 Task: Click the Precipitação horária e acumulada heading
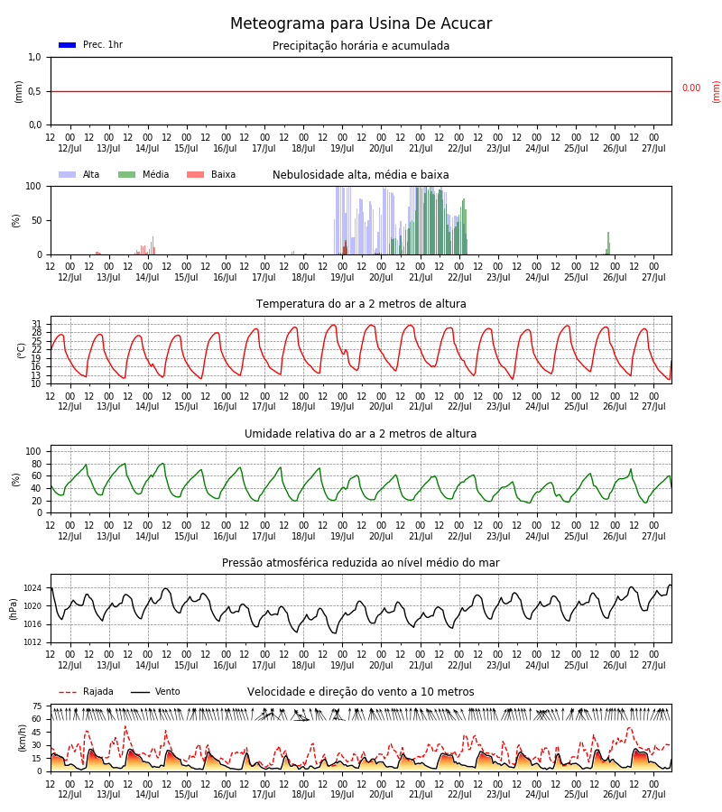361,46
